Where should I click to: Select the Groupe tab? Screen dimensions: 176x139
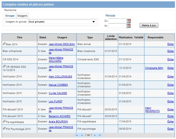[x=10, y=16]
